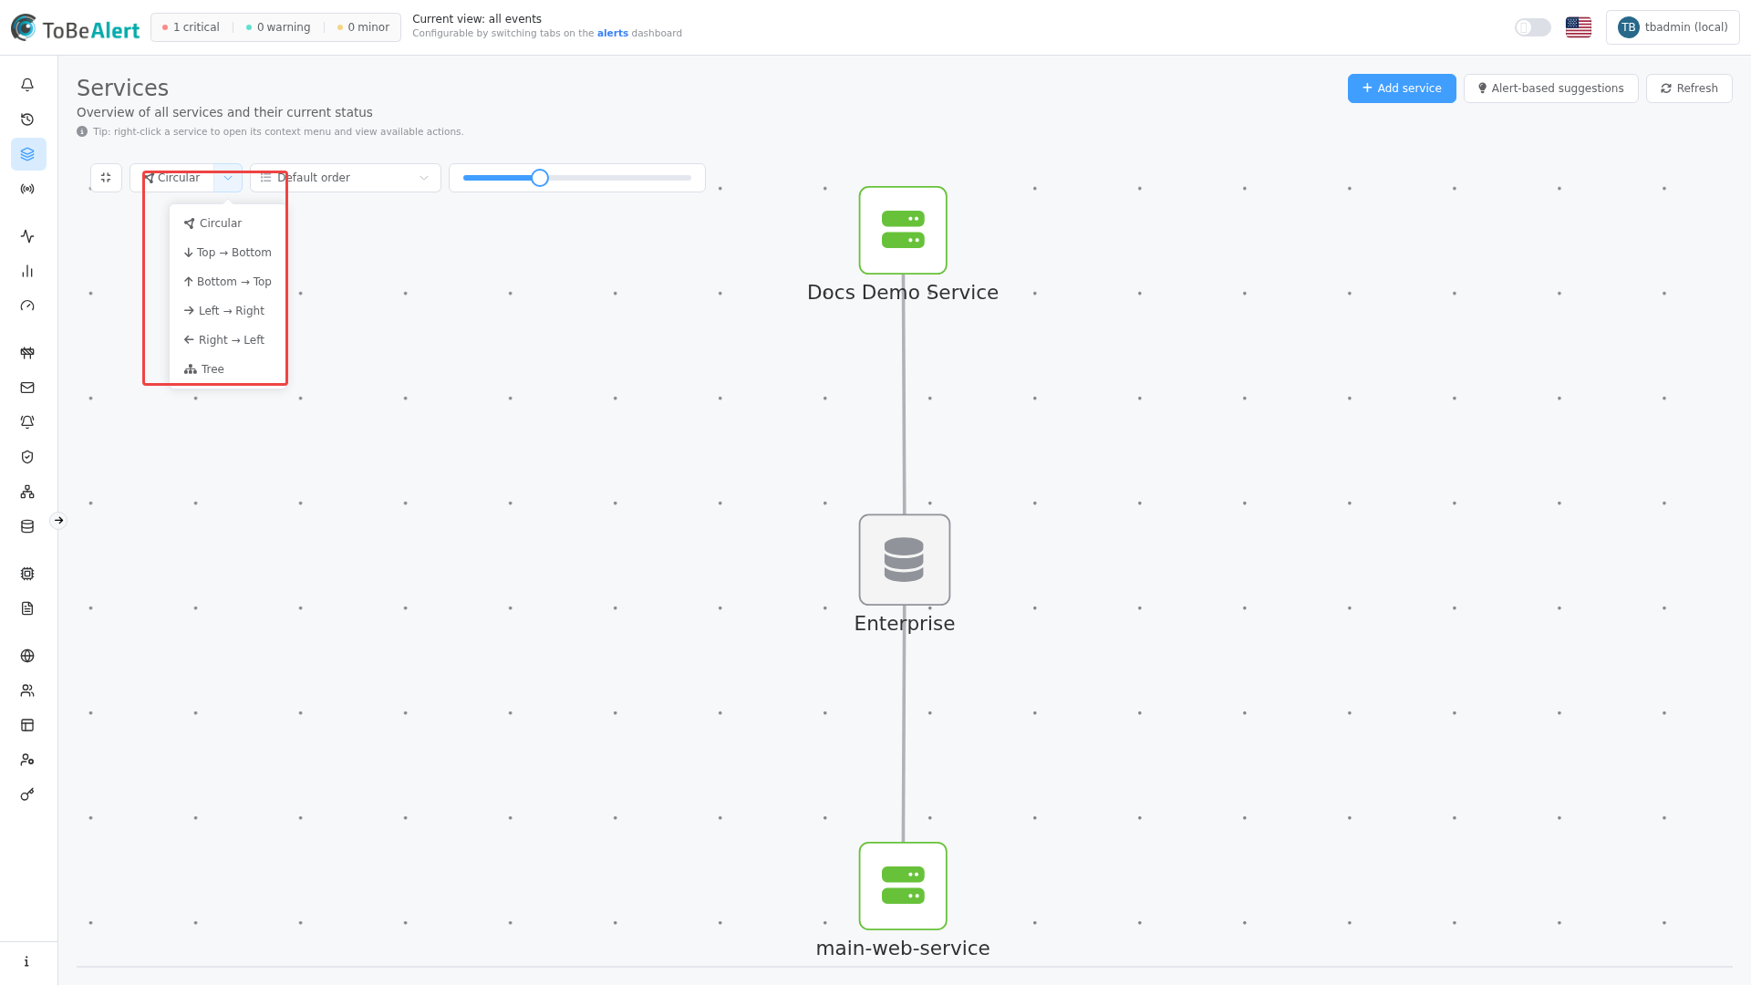Open the history clock icon in sidebar

click(x=27, y=119)
